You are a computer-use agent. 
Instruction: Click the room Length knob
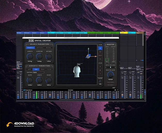click(39, 80)
